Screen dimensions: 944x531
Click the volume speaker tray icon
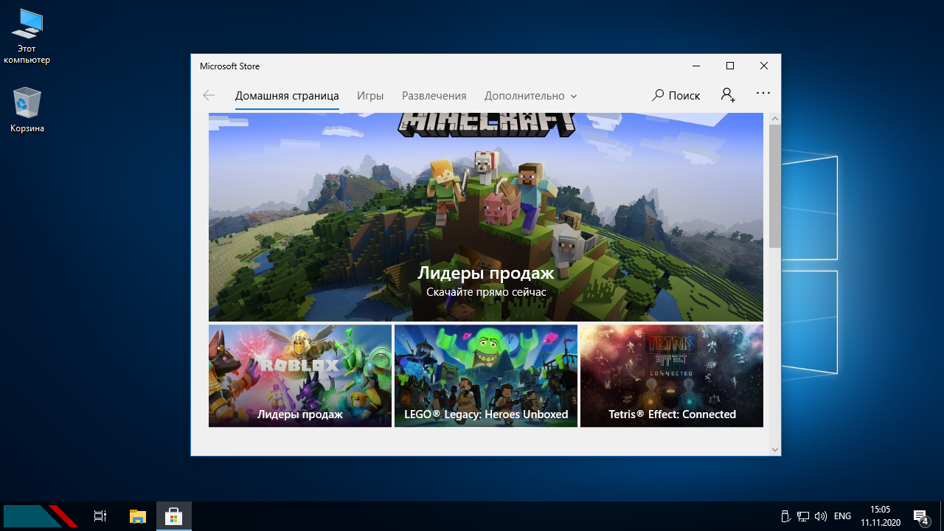pos(820,516)
